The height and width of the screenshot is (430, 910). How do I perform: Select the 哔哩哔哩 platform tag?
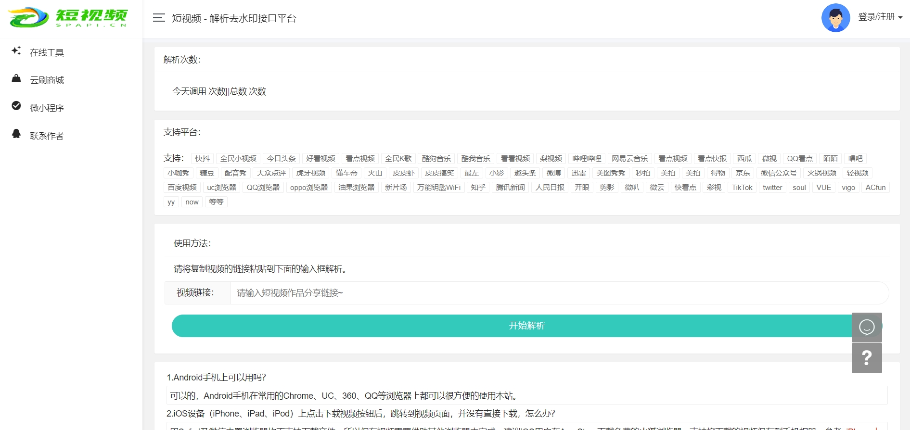click(x=587, y=159)
